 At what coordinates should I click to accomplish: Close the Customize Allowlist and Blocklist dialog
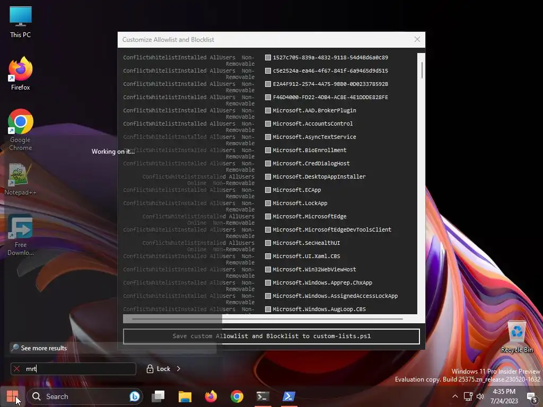pyautogui.click(x=417, y=39)
